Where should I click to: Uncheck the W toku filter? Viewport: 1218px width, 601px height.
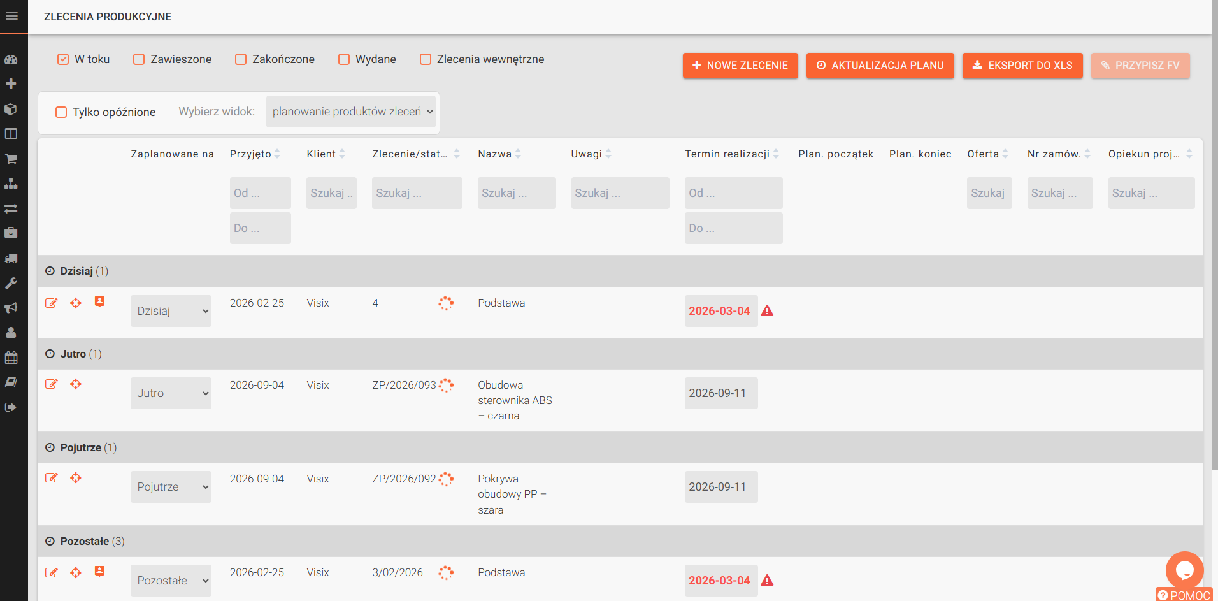click(x=63, y=59)
